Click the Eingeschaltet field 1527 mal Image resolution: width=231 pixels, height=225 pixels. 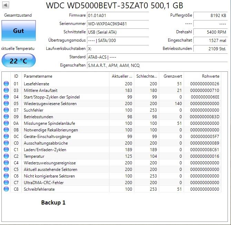(x=211, y=40)
